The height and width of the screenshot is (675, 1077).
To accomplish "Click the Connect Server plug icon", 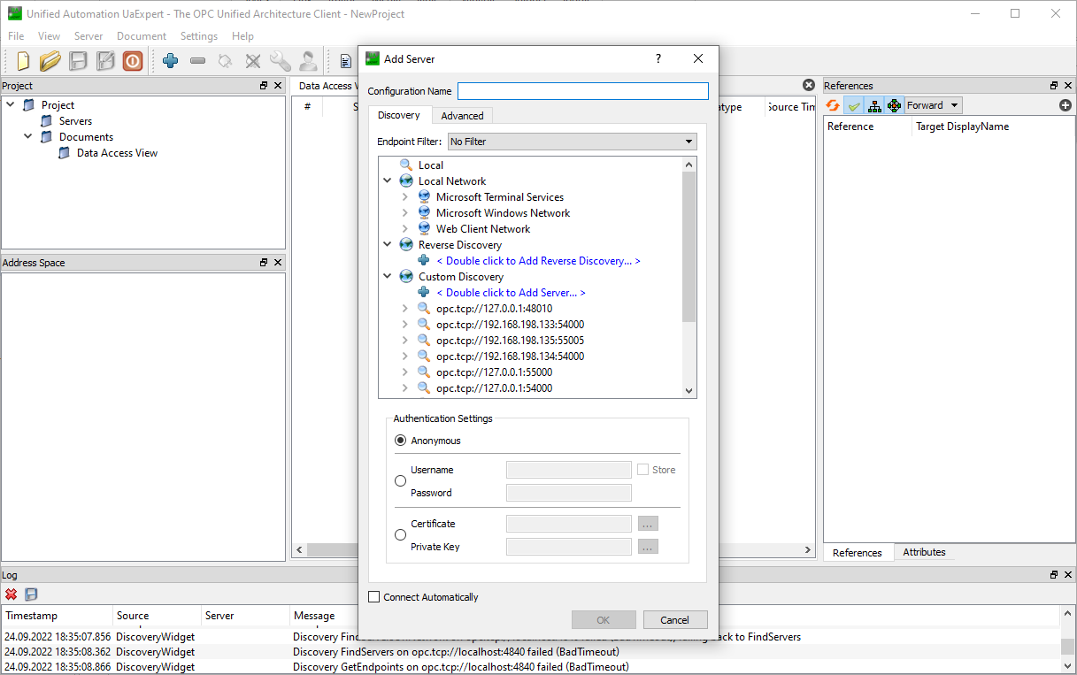I will tap(226, 61).
